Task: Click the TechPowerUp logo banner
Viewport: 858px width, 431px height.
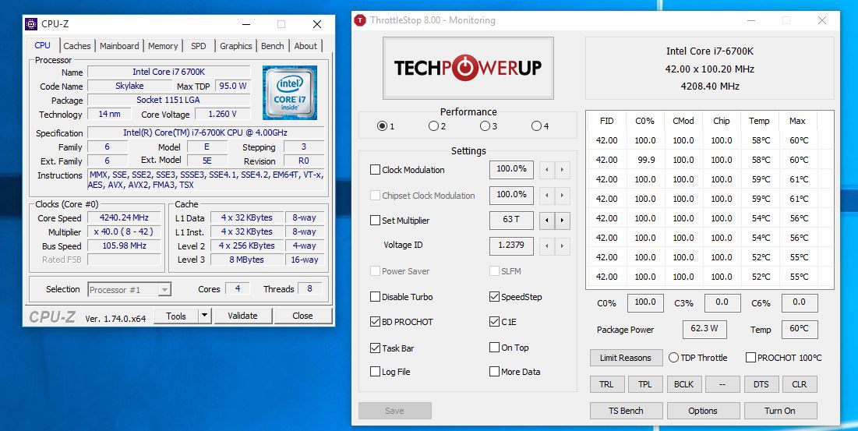Action: pos(468,68)
